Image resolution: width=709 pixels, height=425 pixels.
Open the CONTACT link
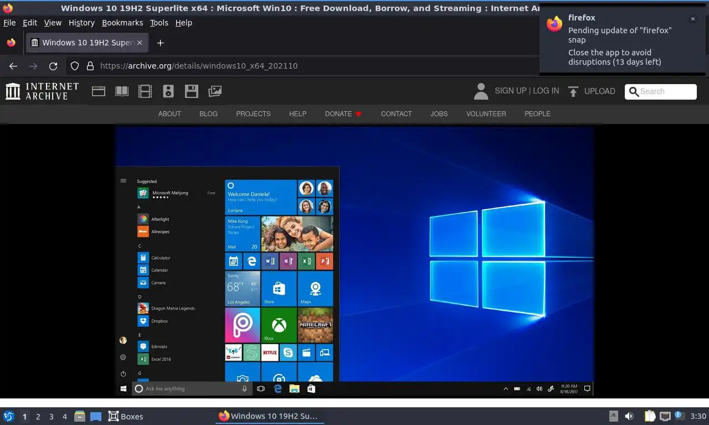tap(396, 114)
